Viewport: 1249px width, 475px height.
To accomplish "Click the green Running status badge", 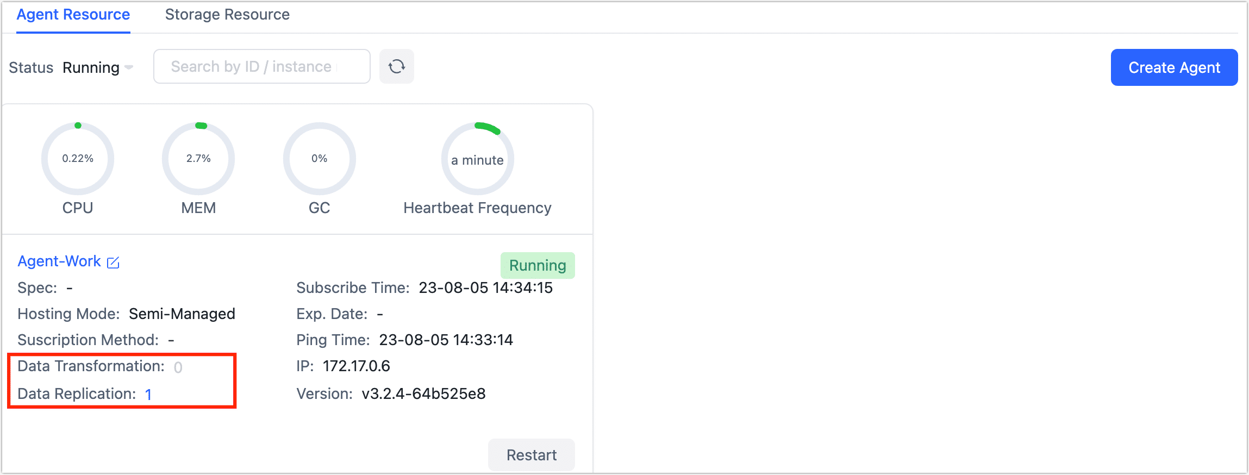I will [x=537, y=265].
